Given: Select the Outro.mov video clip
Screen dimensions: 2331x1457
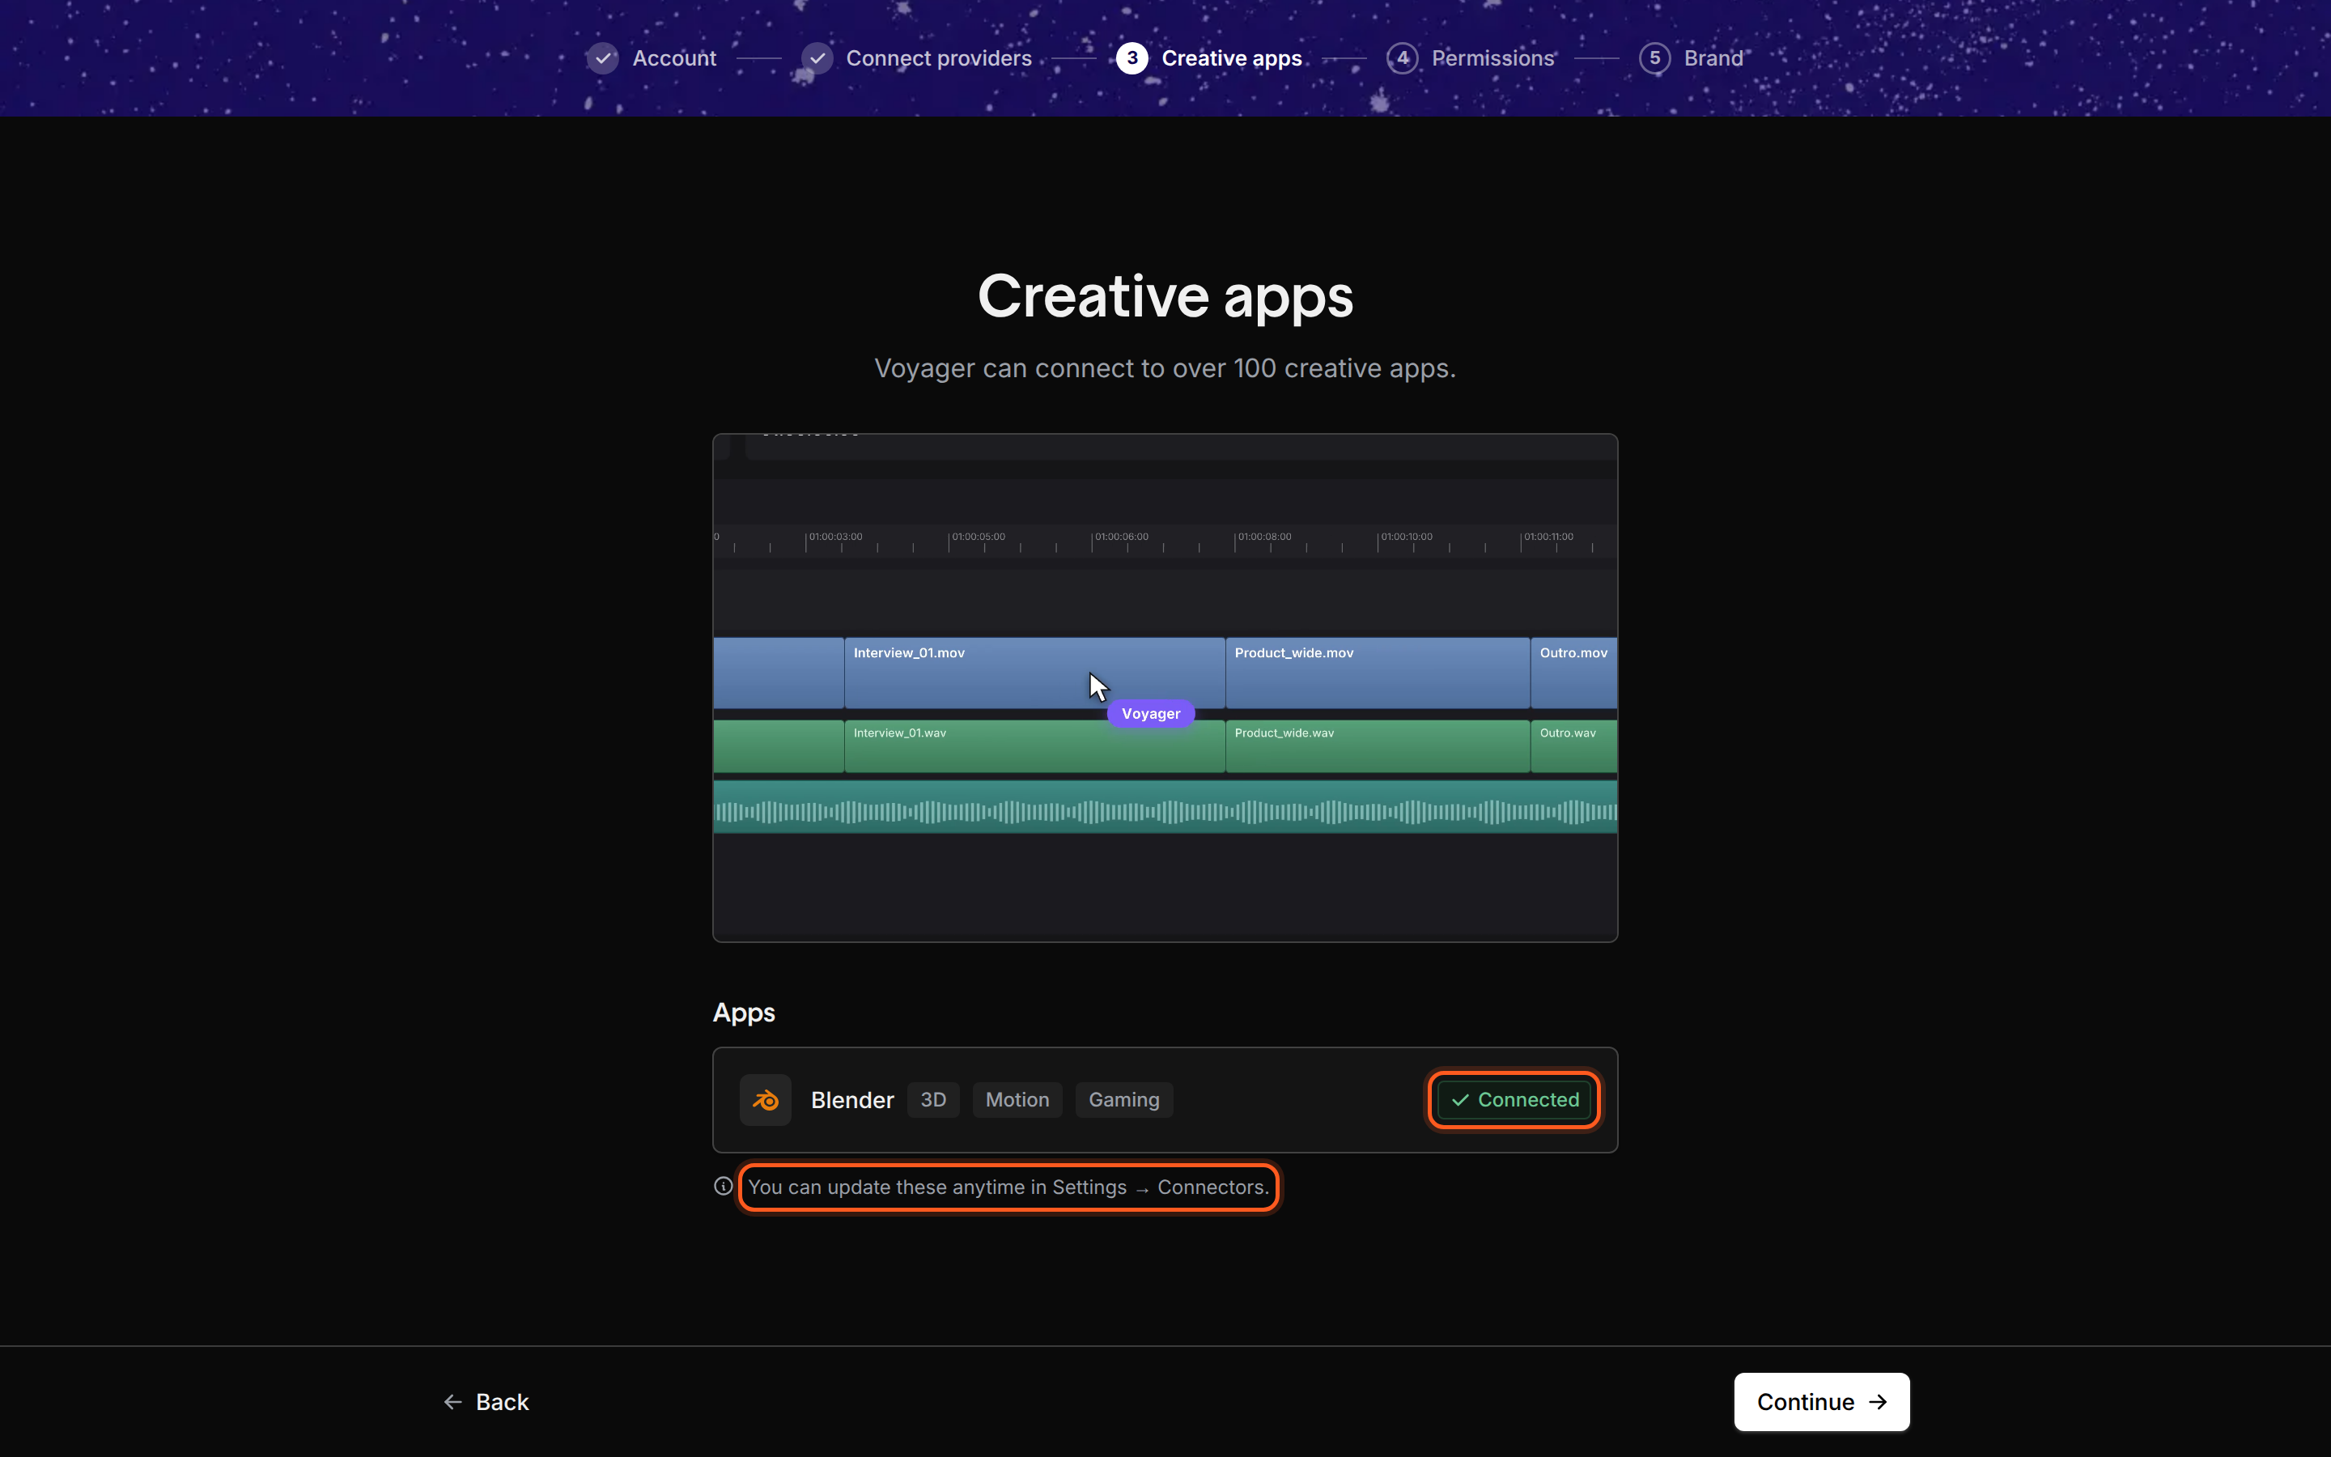Looking at the screenshot, I should (1574, 673).
